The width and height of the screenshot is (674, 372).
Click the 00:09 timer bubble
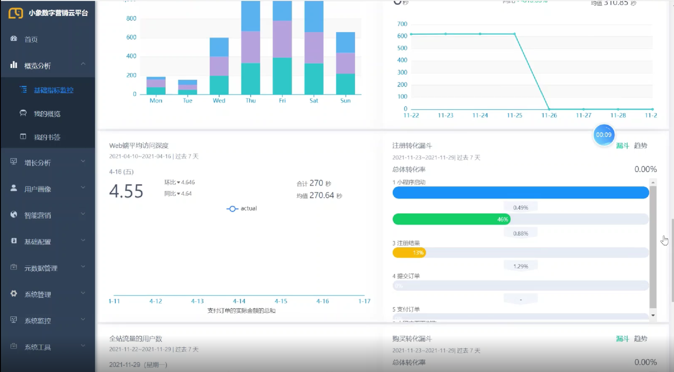click(x=604, y=135)
